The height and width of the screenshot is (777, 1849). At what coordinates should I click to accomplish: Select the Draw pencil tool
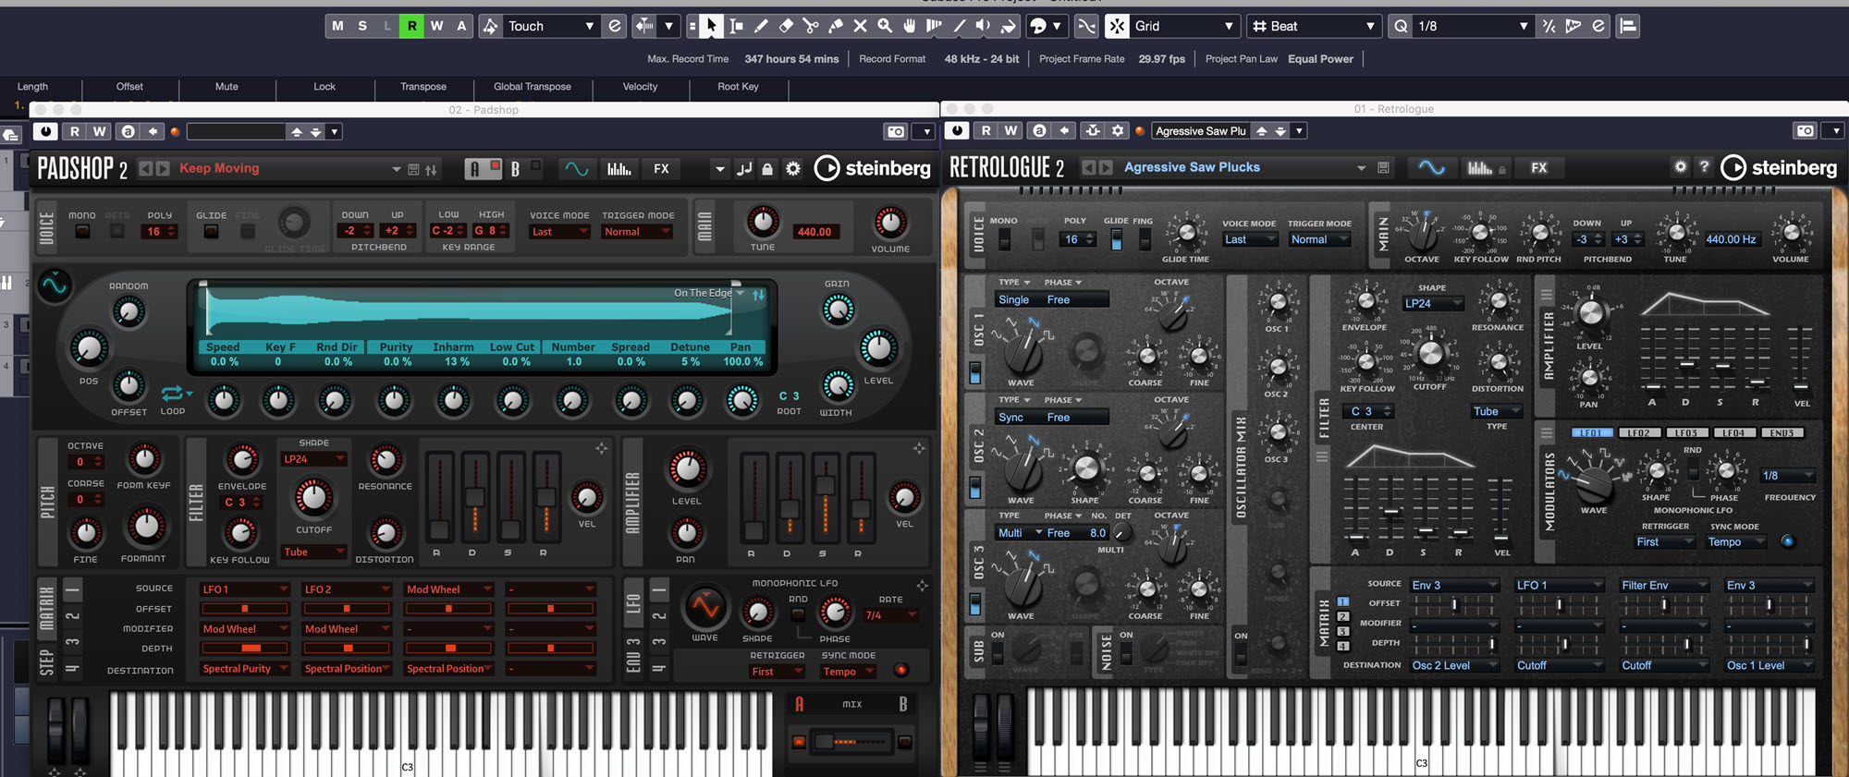(761, 26)
